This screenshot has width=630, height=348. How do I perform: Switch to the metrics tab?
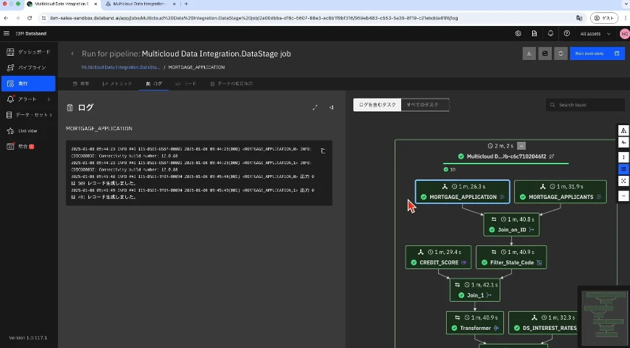[x=117, y=83]
